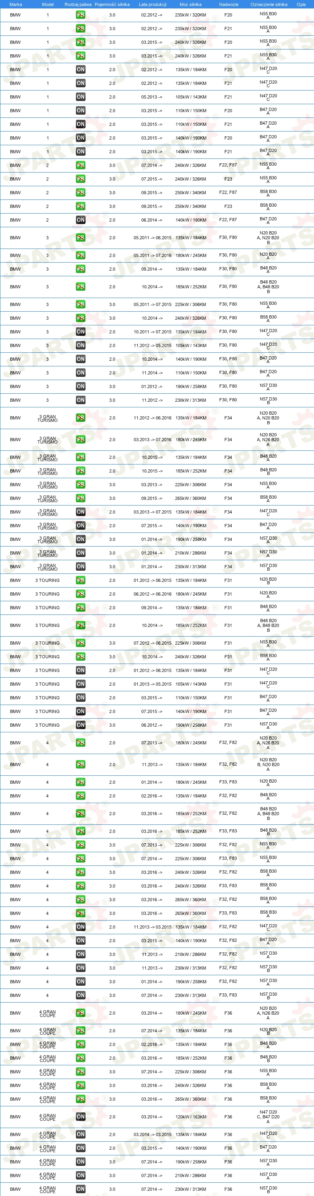This screenshot has height=1196, width=314.
Task: Click the Moc silnika column header
Action: pos(190,4)
